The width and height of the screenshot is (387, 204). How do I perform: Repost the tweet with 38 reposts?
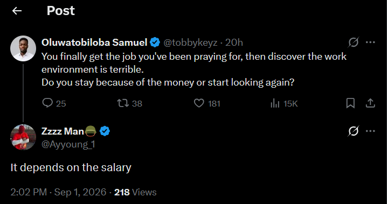coord(123,103)
